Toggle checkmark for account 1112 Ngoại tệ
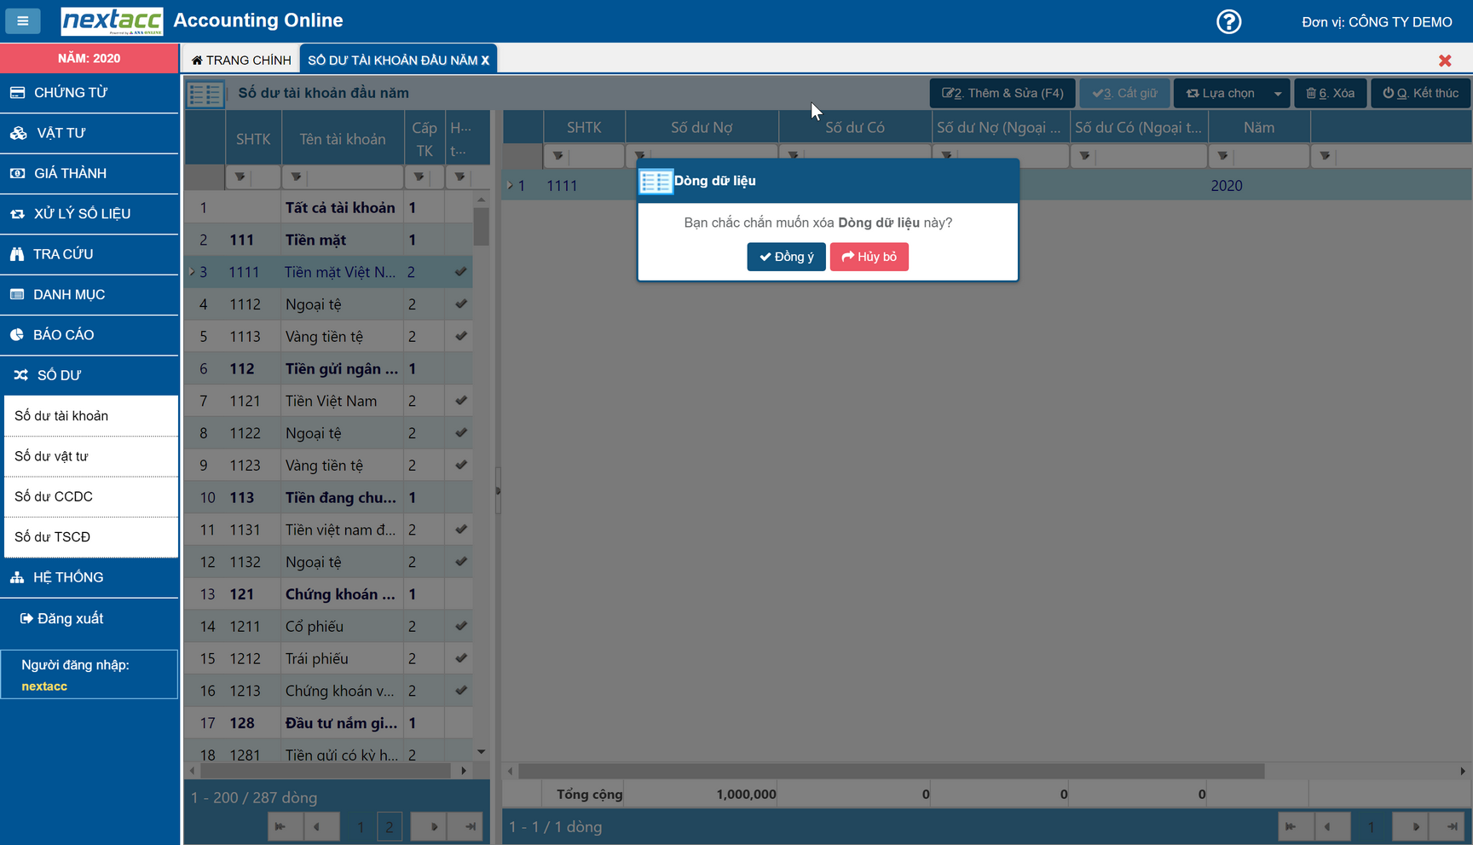Screen dimensions: 1473x845 click(460, 304)
